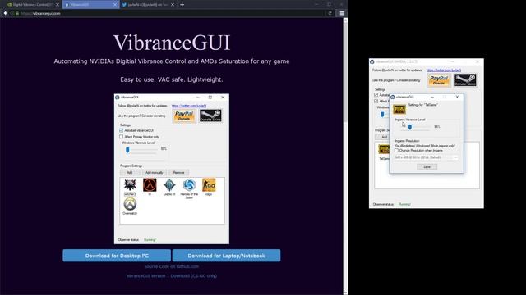Click the page screenshot PayPal Donate image

(184, 116)
